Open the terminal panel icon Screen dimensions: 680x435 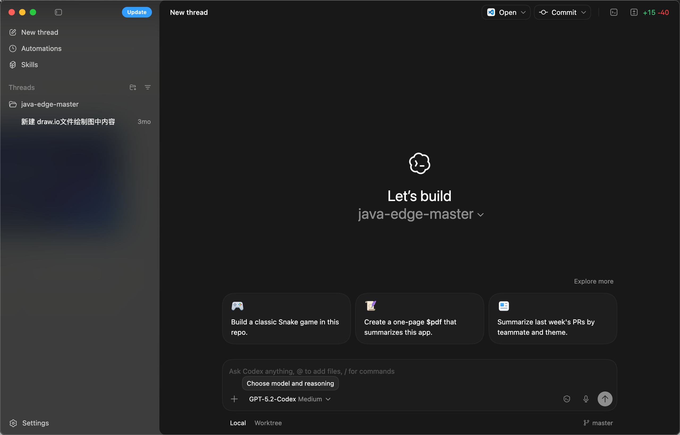(x=614, y=12)
